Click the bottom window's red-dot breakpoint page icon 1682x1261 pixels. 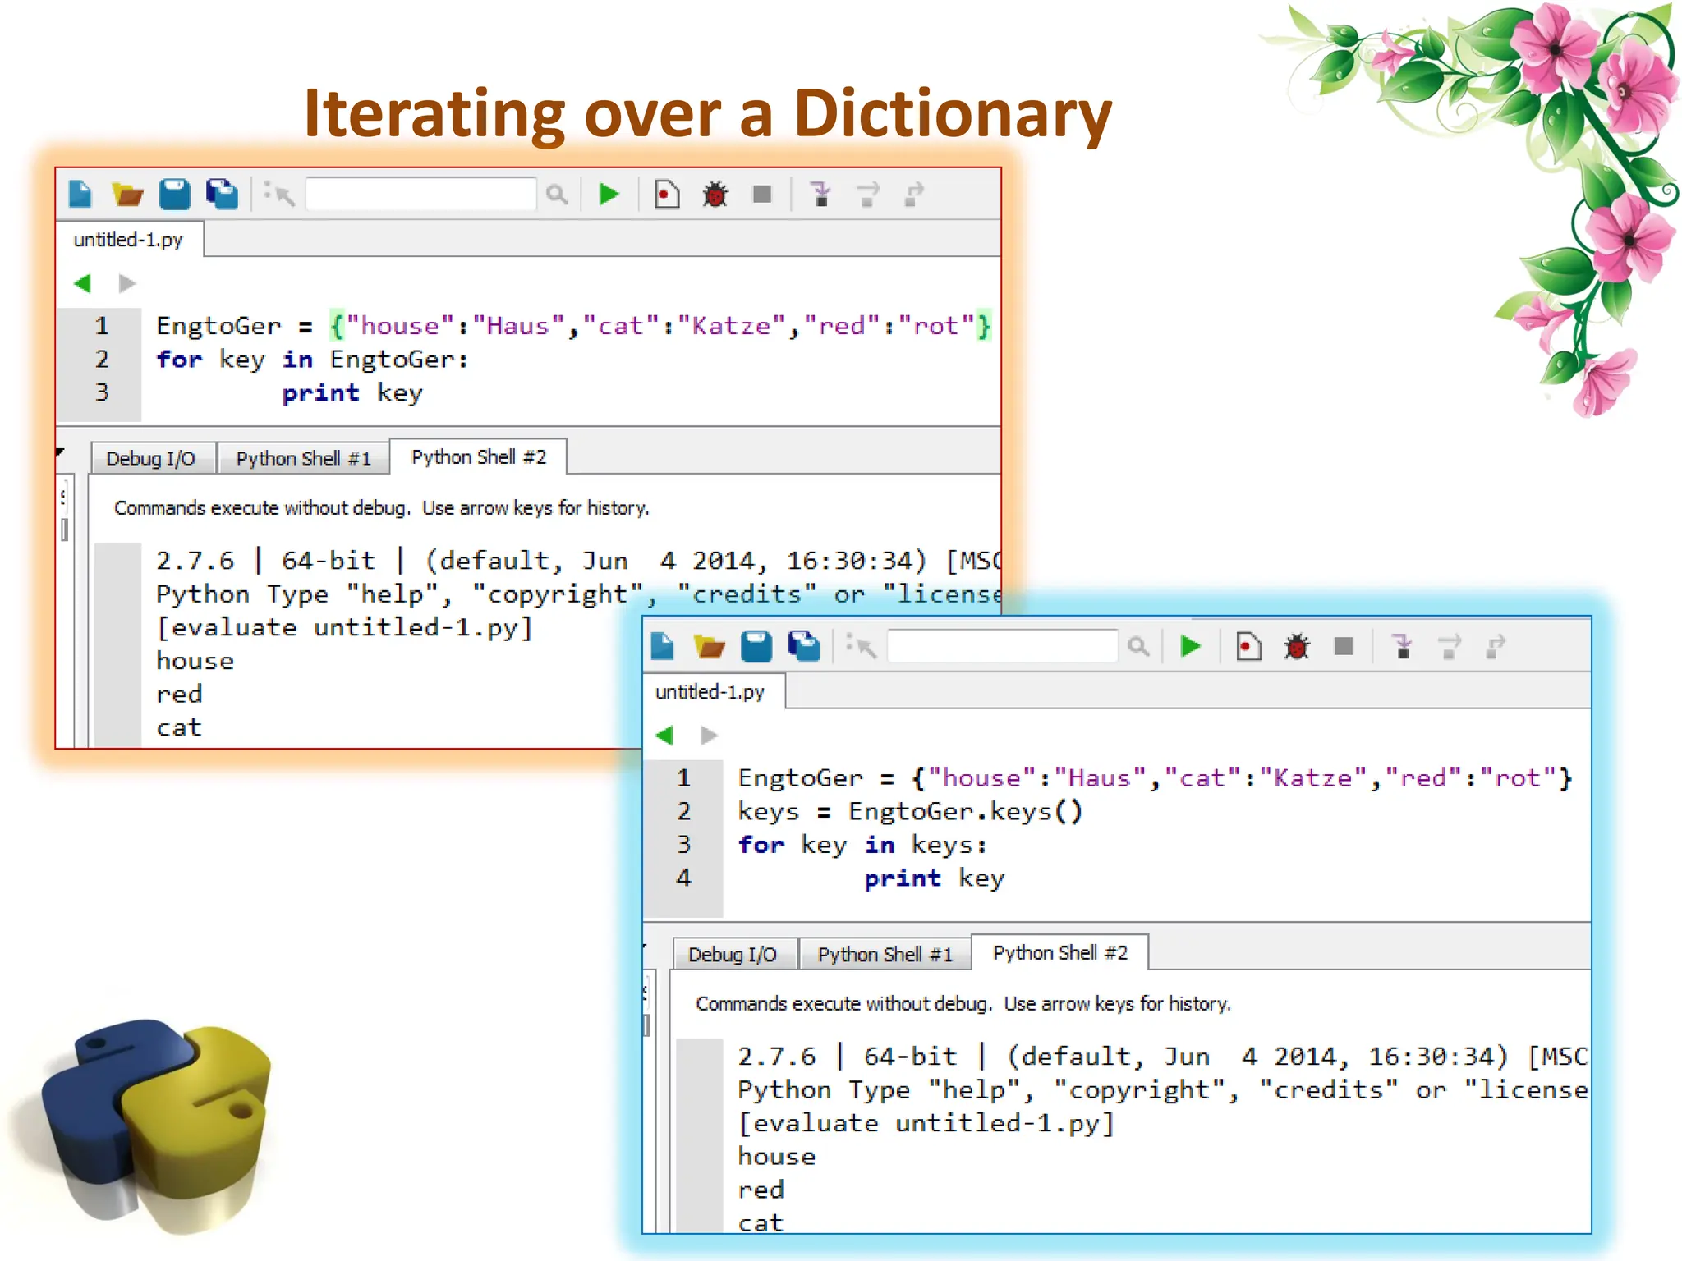pyautogui.click(x=1248, y=647)
